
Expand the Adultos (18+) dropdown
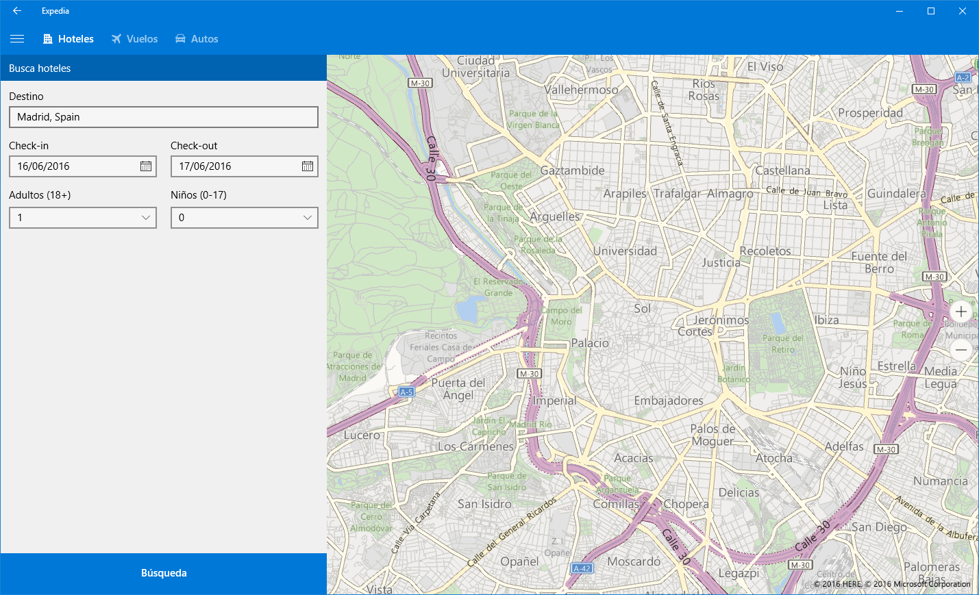83,218
